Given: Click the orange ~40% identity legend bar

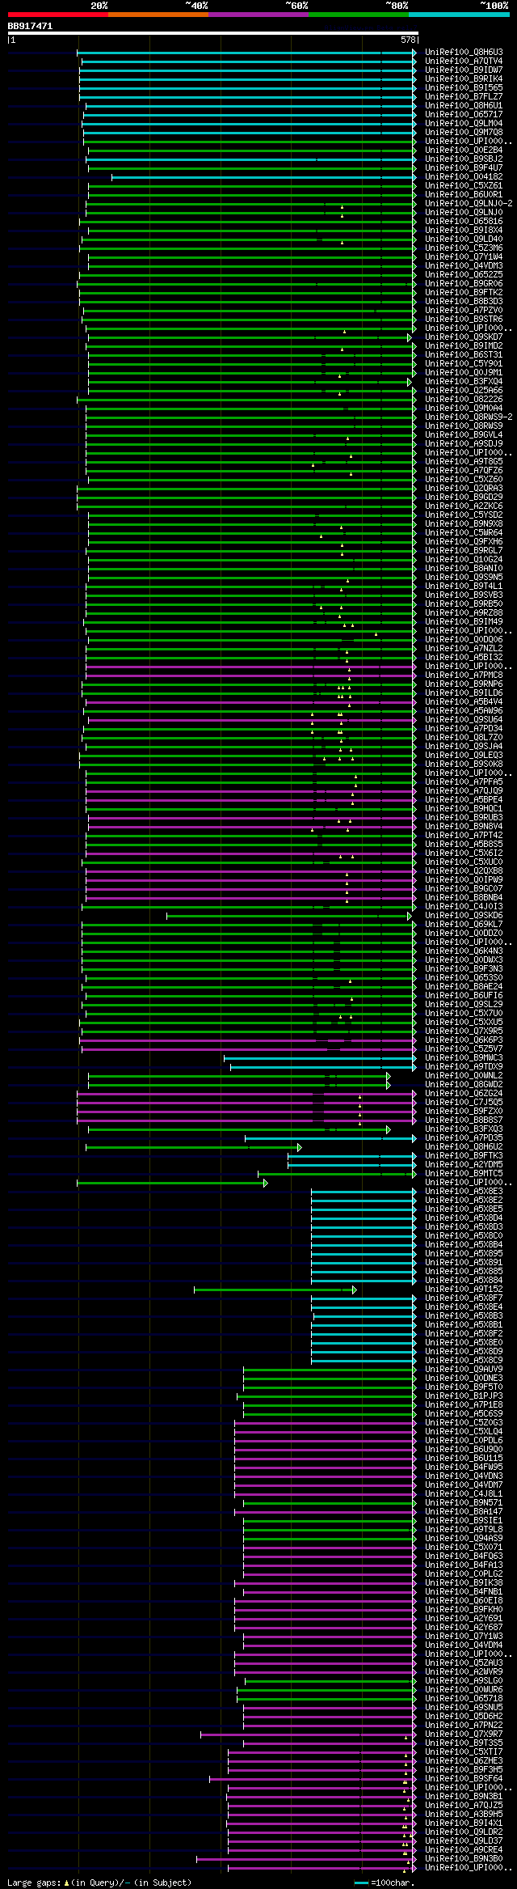Looking at the screenshot, I should point(158,15).
